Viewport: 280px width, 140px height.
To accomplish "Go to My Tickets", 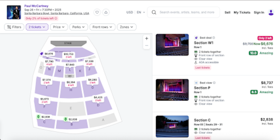I will click(x=242, y=12).
